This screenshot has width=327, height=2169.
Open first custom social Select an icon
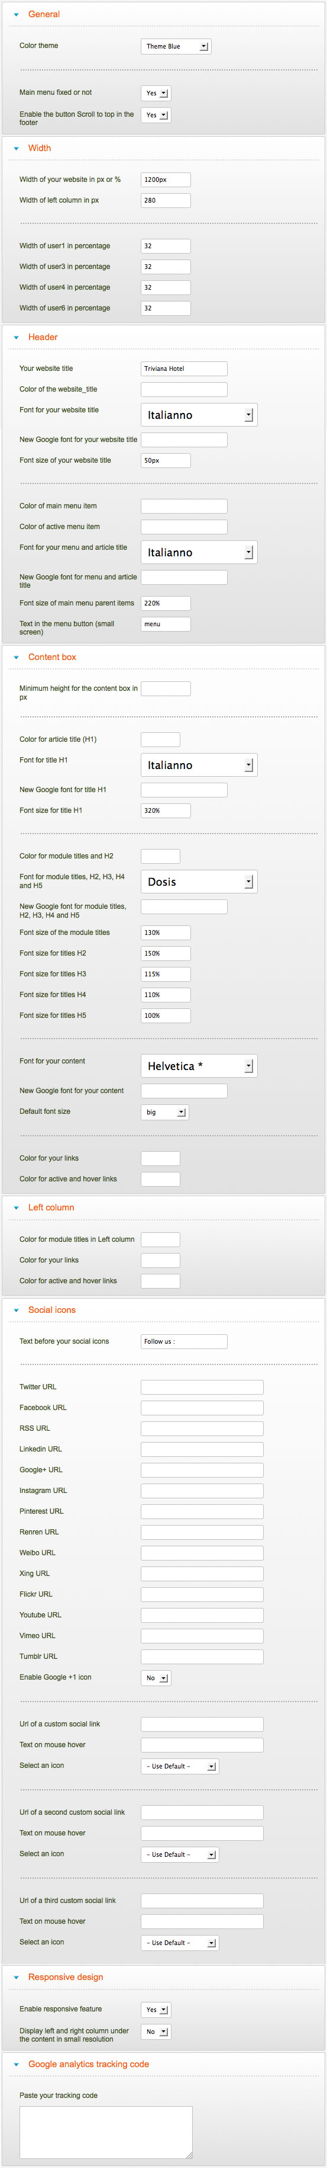click(180, 1766)
